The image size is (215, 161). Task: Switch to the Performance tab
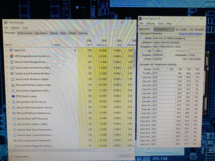pyautogui.click(x=25, y=33)
